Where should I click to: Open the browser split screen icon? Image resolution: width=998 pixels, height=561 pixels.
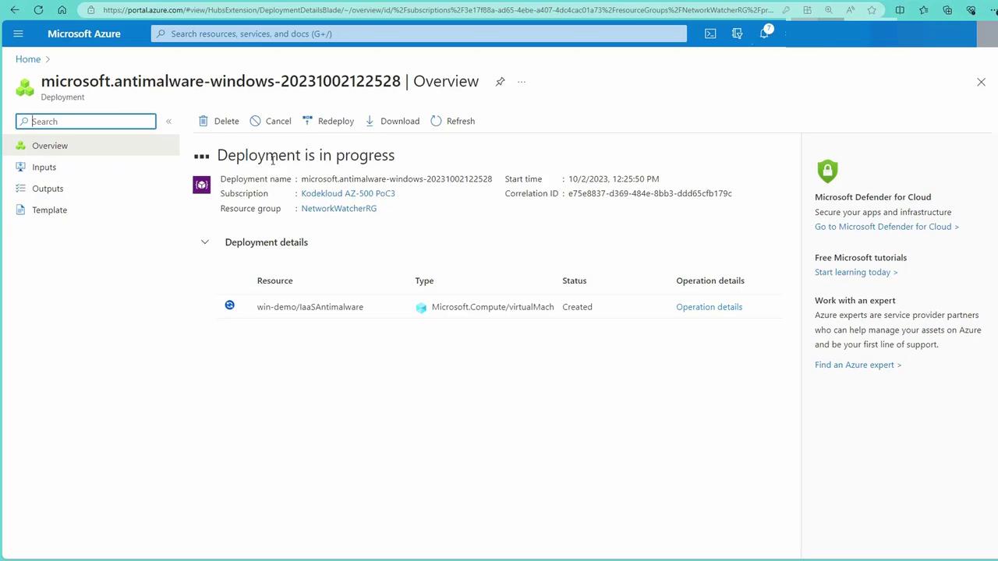900,10
